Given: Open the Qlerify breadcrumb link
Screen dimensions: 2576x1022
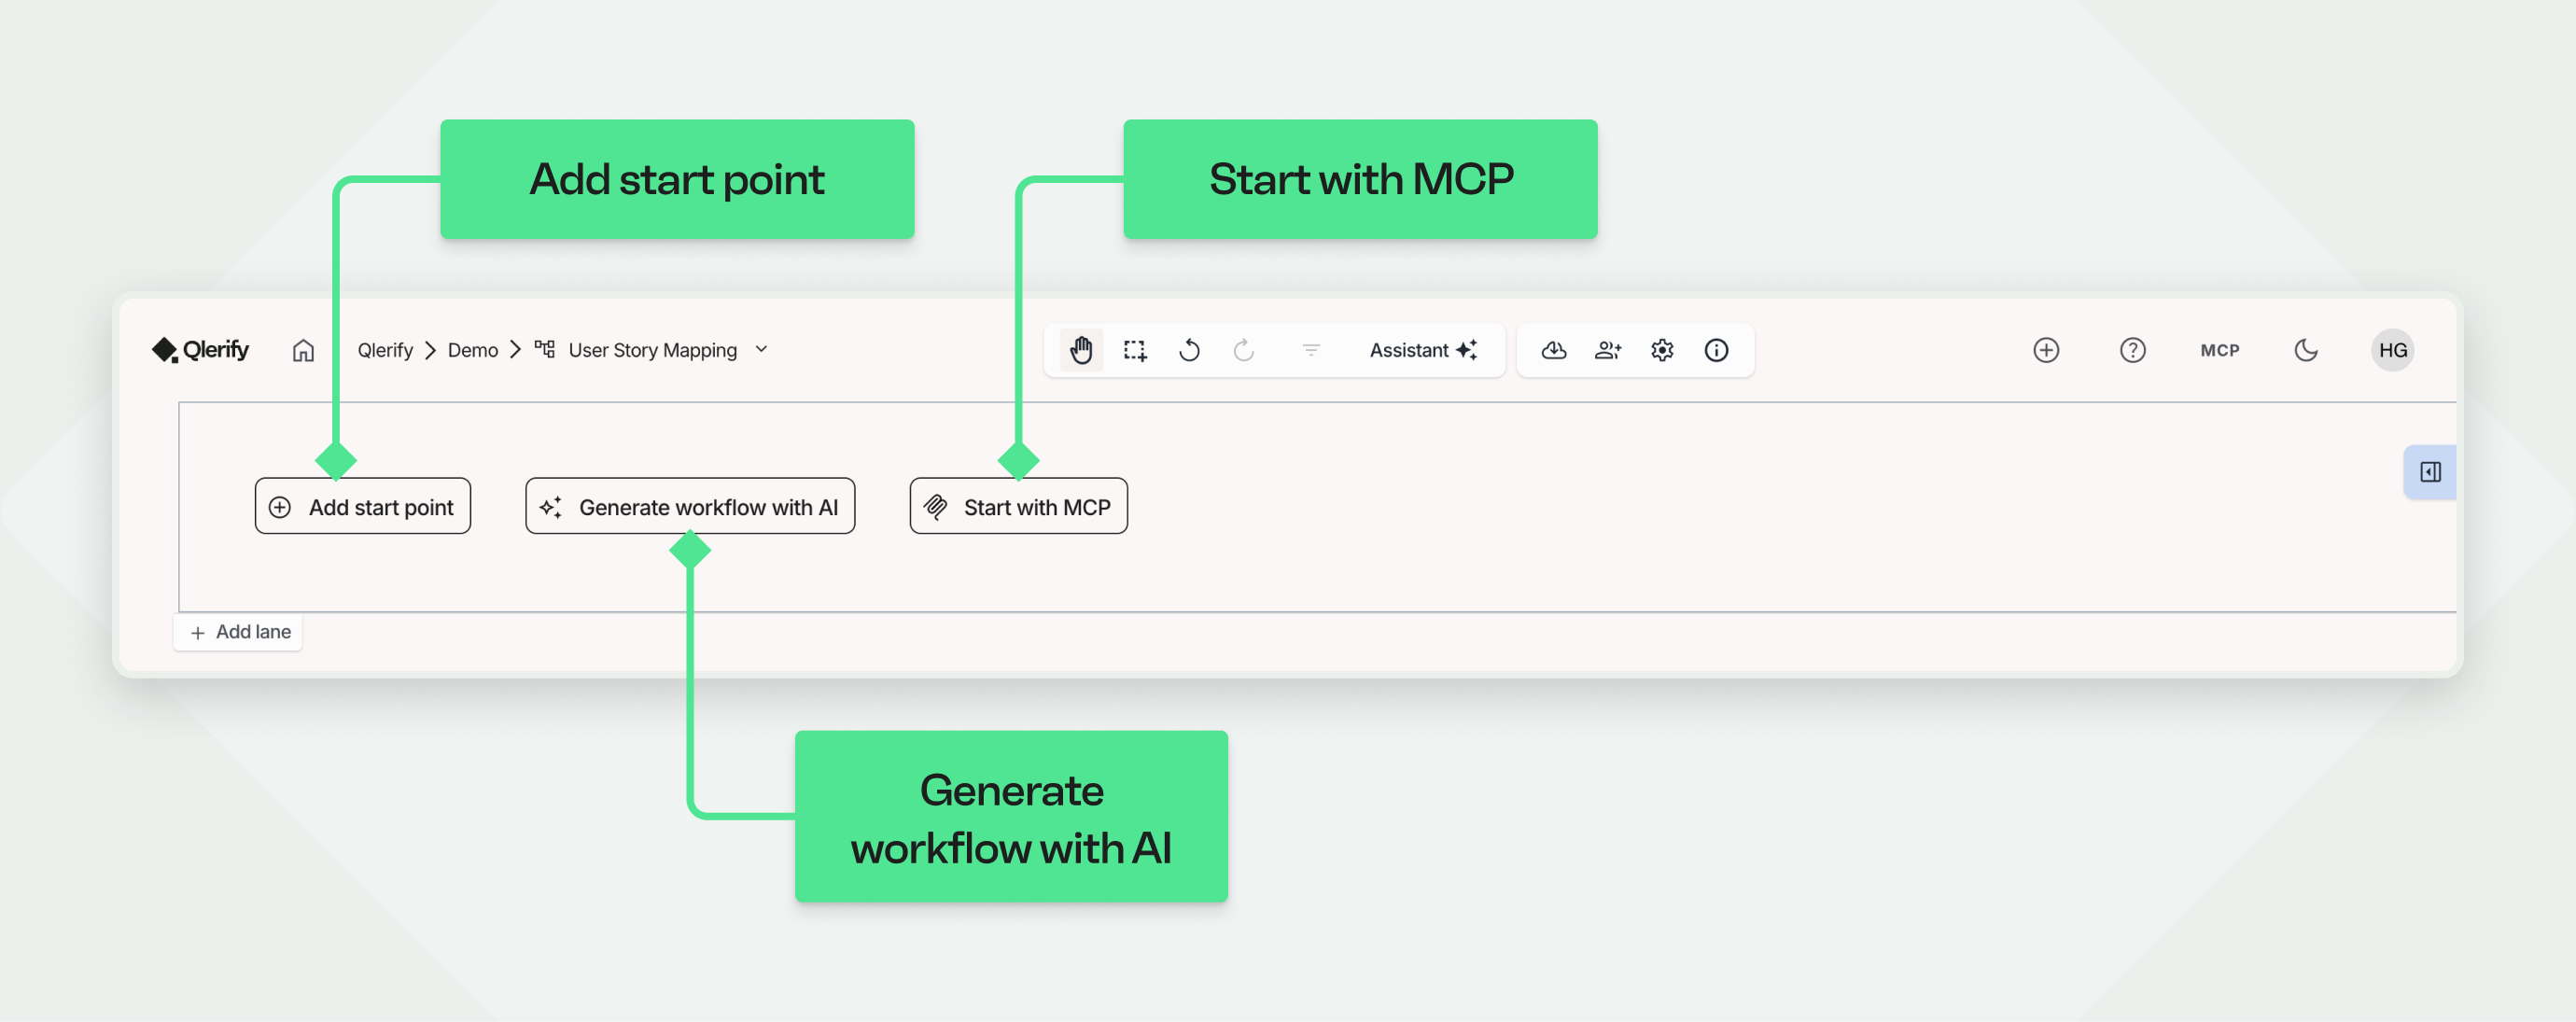Looking at the screenshot, I should [x=385, y=350].
